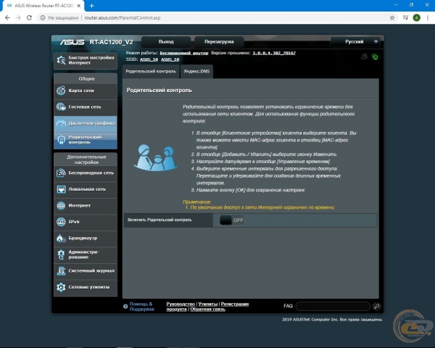Click the Диспетчер трафика gauge icon

coord(61,123)
